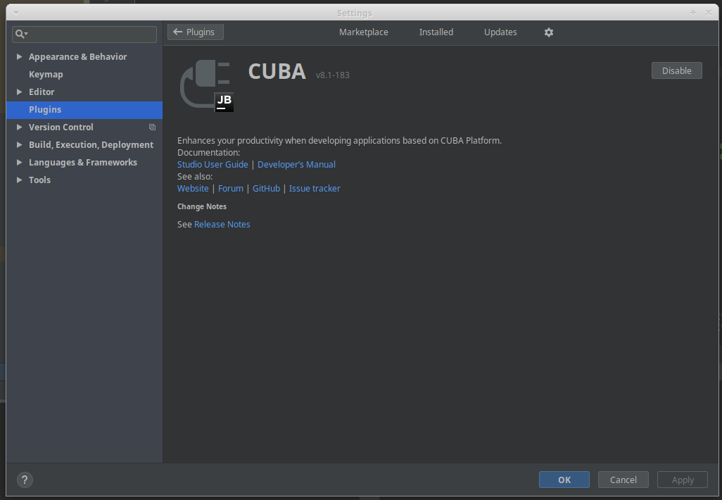Image resolution: width=722 pixels, height=500 pixels.
Task: Open the Studio User Guide link
Action: (x=213, y=165)
